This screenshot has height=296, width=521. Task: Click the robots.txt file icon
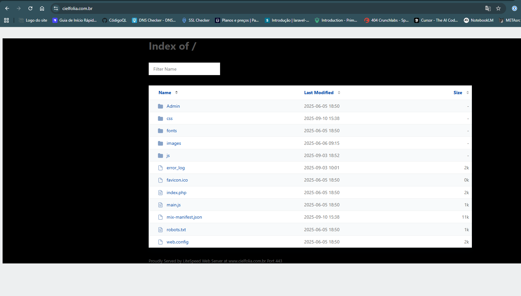[x=160, y=230]
